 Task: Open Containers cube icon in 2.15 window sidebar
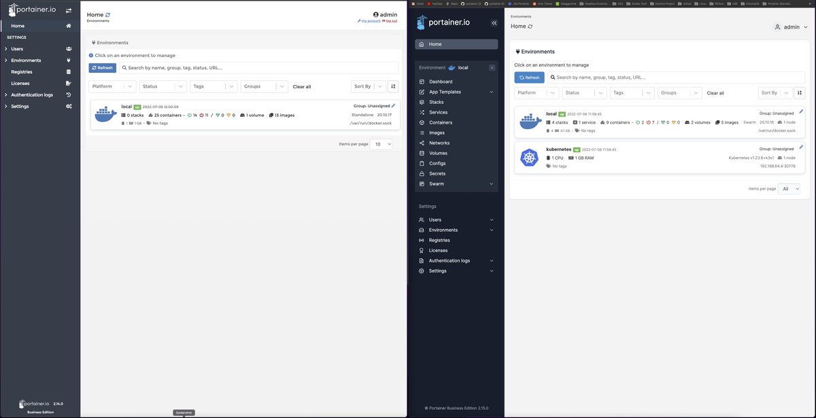pyautogui.click(x=422, y=122)
